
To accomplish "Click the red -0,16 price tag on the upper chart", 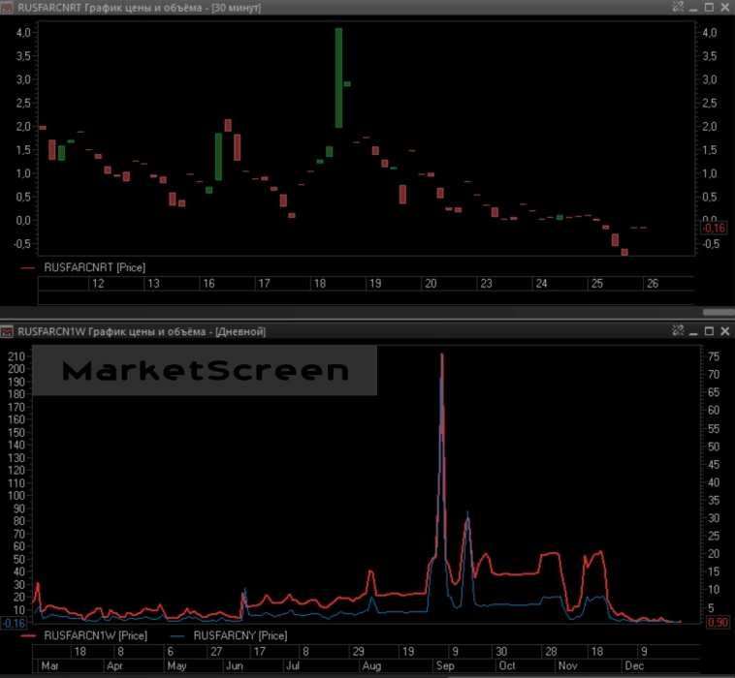I will 714,229.
